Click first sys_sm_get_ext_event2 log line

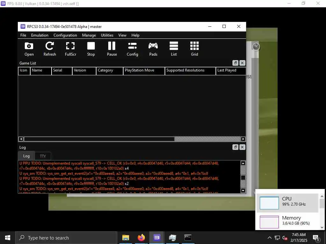pyautogui.click(x=114, y=173)
